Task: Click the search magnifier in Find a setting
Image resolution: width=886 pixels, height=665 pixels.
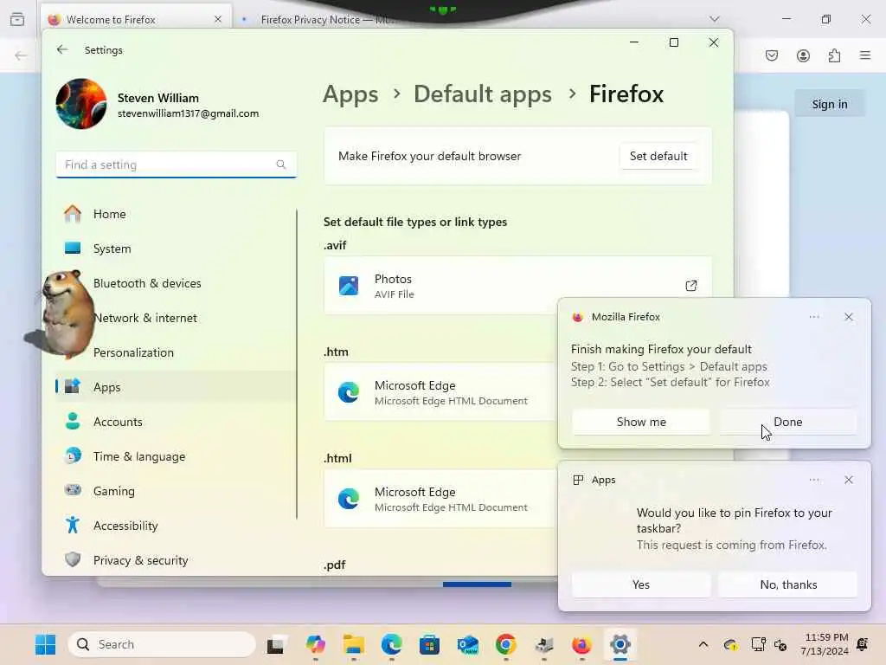Action: [281, 165]
